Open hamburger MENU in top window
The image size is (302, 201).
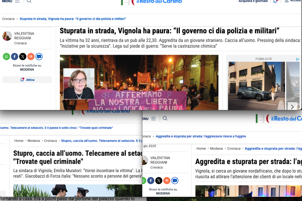coord(11,1)
